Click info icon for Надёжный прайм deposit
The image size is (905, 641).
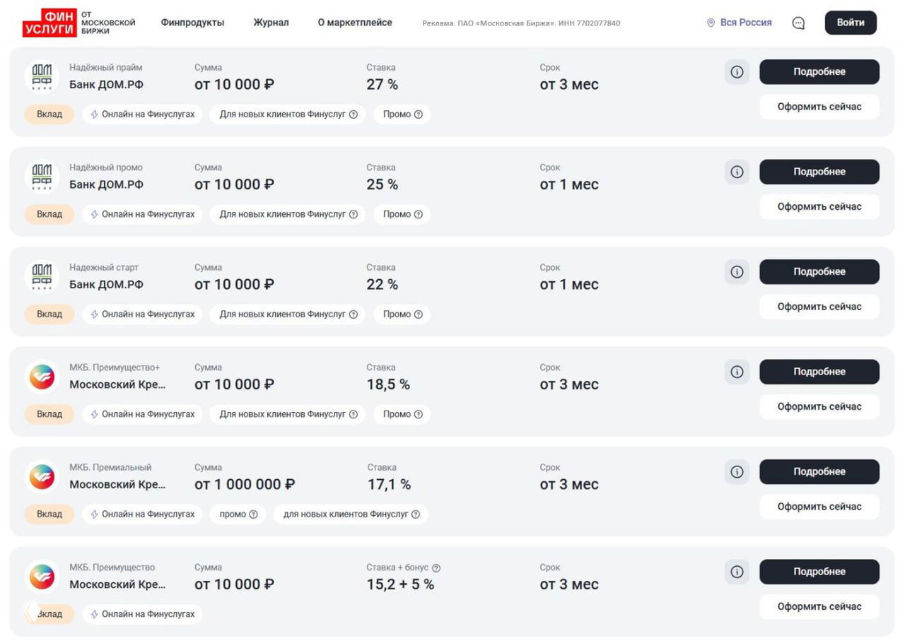tap(737, 71)
